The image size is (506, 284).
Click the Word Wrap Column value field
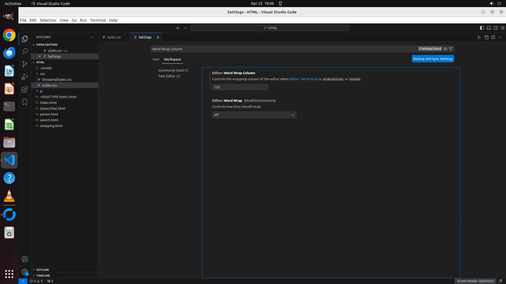tap(240, 87)
